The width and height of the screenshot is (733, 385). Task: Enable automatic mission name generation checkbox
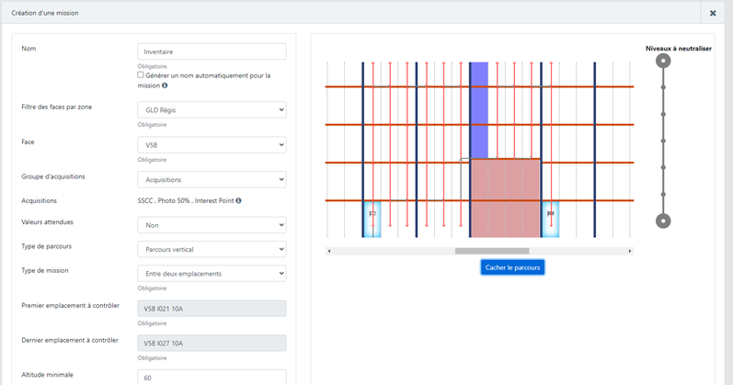141,75
